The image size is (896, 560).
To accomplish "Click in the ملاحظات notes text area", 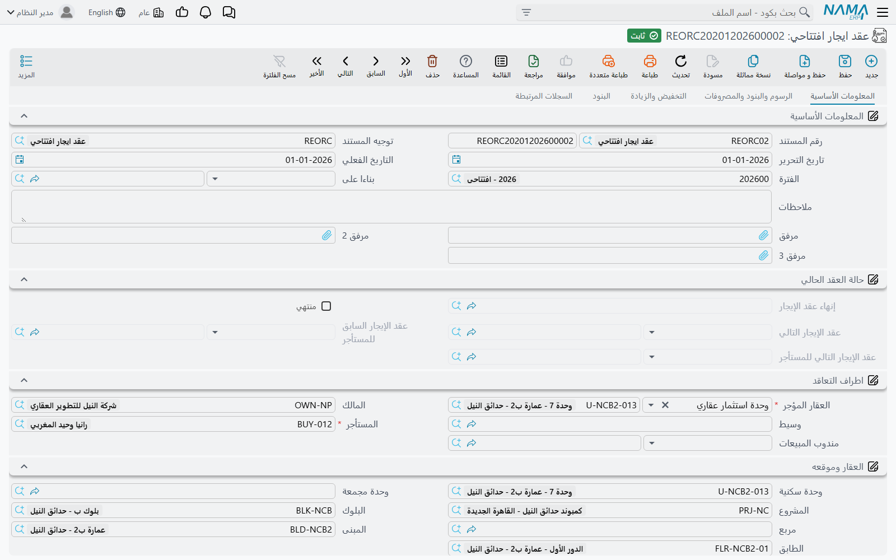I will [391, 207].
